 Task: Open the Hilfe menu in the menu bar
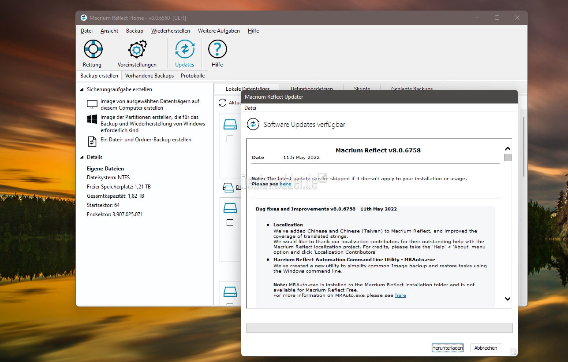(x=253, y=31)
